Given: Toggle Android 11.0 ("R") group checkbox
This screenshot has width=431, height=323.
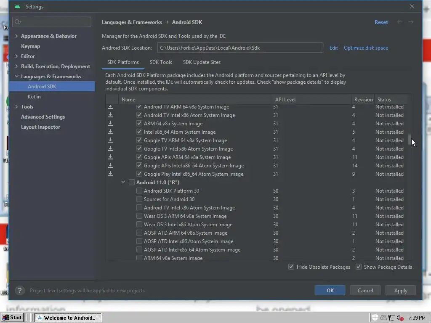Looking at the screenshot, I should click(132, 183).
